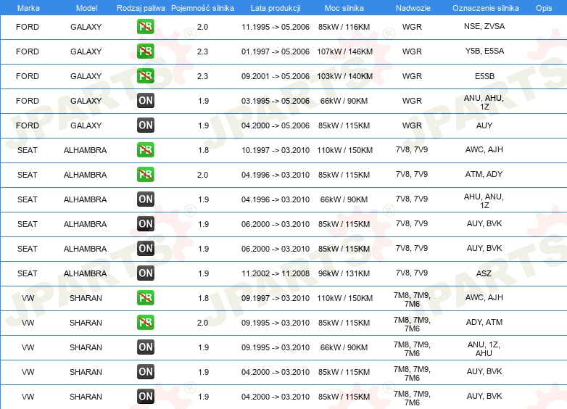
Task: Click the Opis column header
Action: pos(544,8)
